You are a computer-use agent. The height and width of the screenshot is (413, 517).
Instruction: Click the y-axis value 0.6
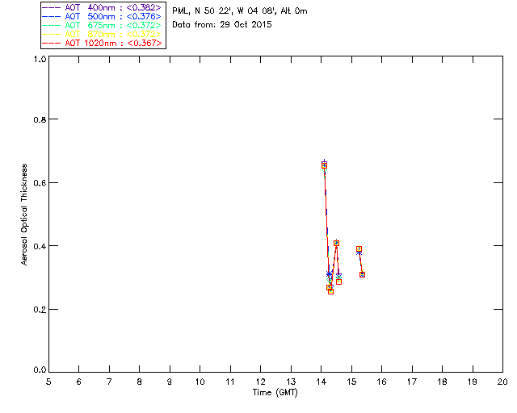pos(40,183)
